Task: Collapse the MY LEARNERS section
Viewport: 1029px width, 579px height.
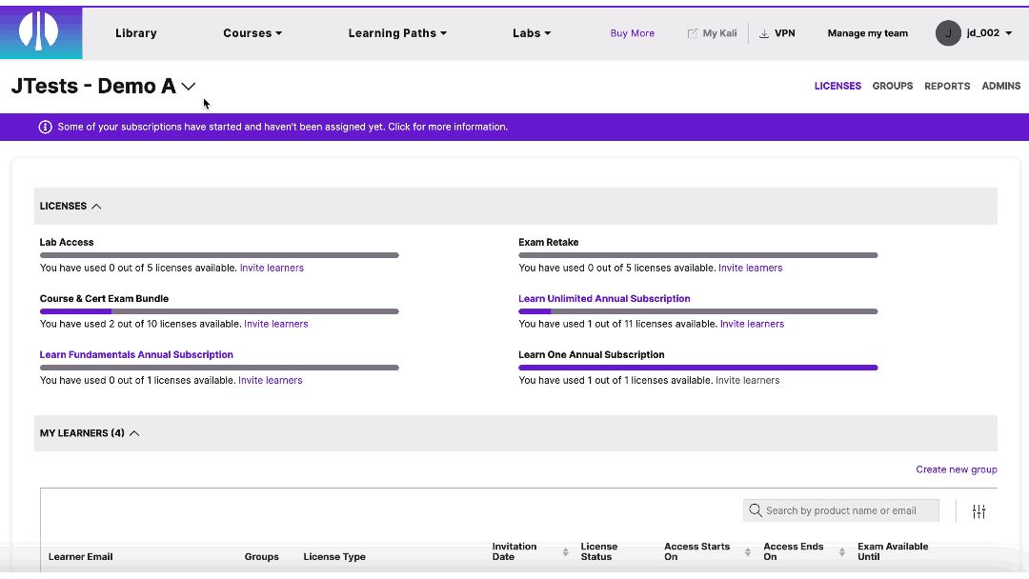Action: click(133, 432)
